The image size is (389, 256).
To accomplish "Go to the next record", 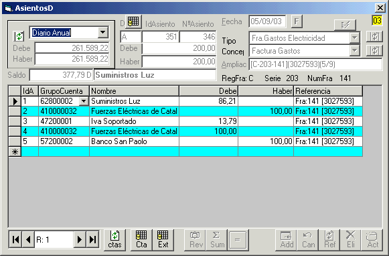I will (x=80, y=240).
